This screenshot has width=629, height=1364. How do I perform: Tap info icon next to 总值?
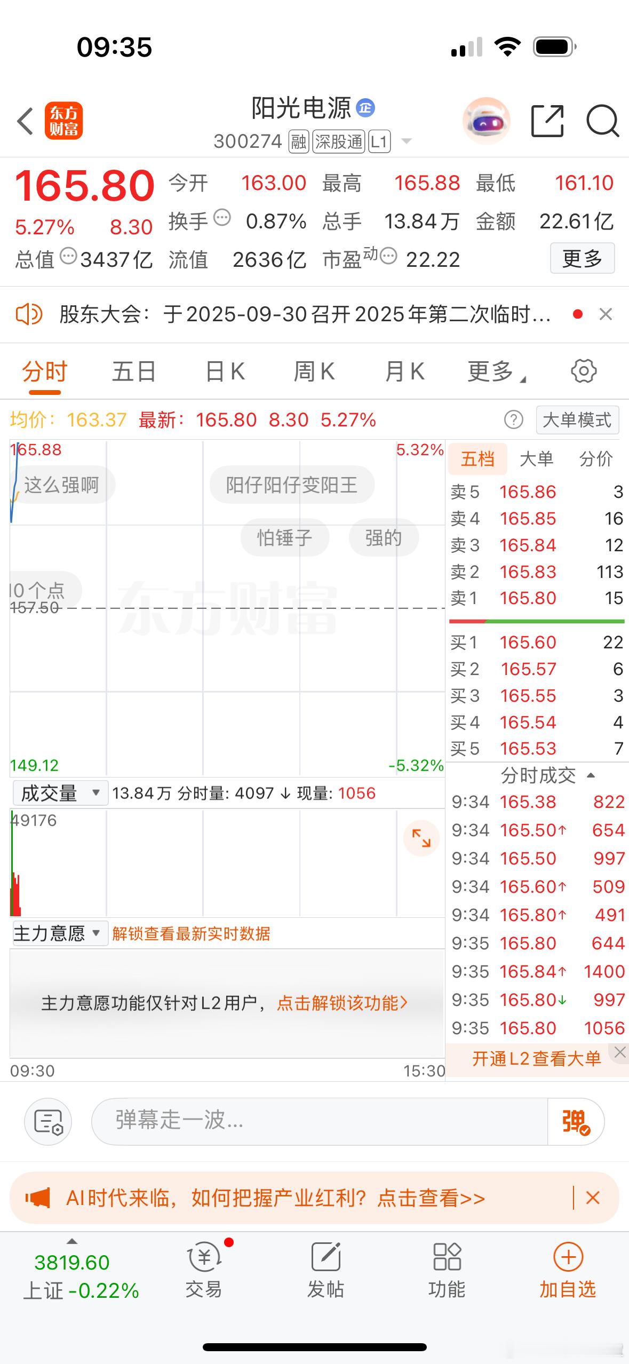point(68,256)
